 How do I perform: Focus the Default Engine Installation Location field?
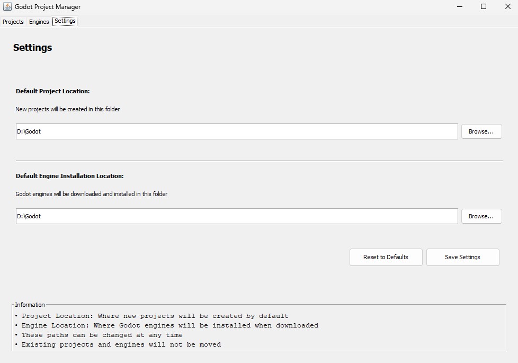click(236, 216)
